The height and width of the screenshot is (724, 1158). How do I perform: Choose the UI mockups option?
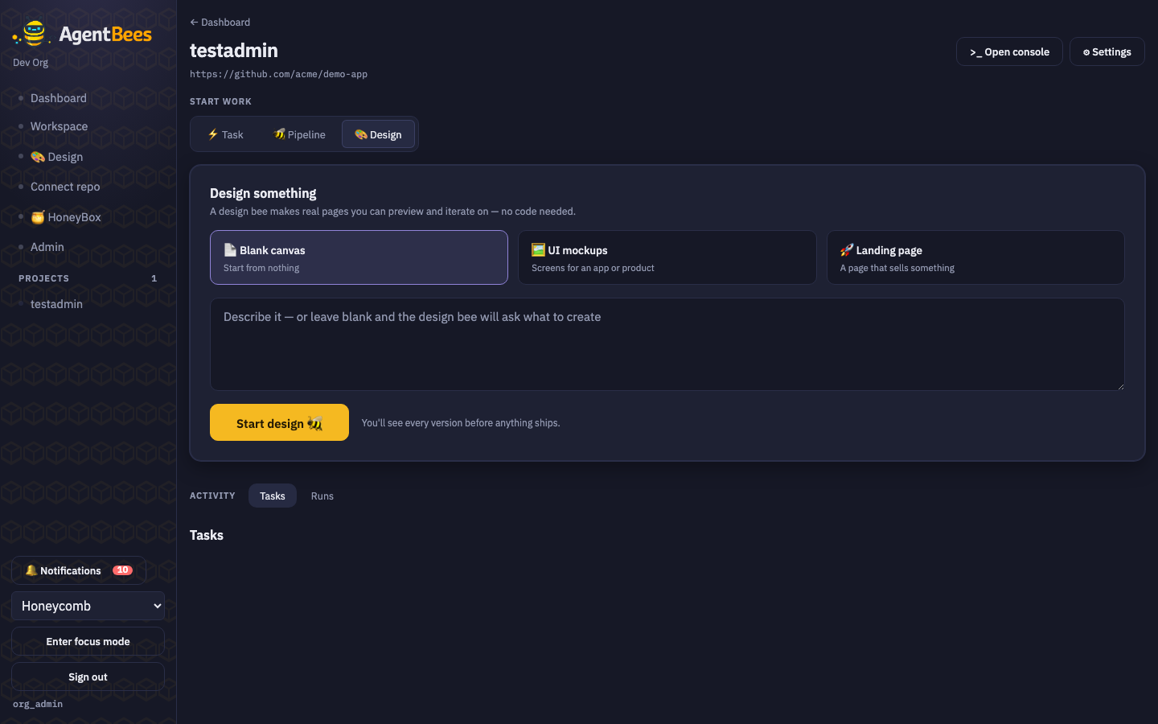coord(667,257)
